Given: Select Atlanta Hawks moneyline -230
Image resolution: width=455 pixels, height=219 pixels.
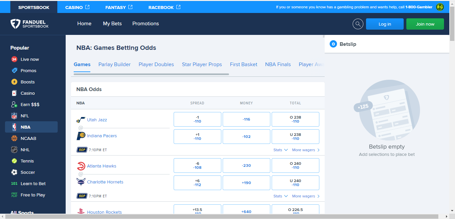Looking at the screenshot, I should pyautogui.click(x=246, y=165).
